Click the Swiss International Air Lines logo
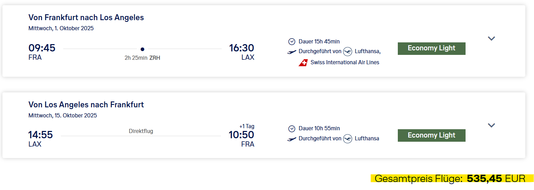Viewport: 534px width, 190px height. 303,63
